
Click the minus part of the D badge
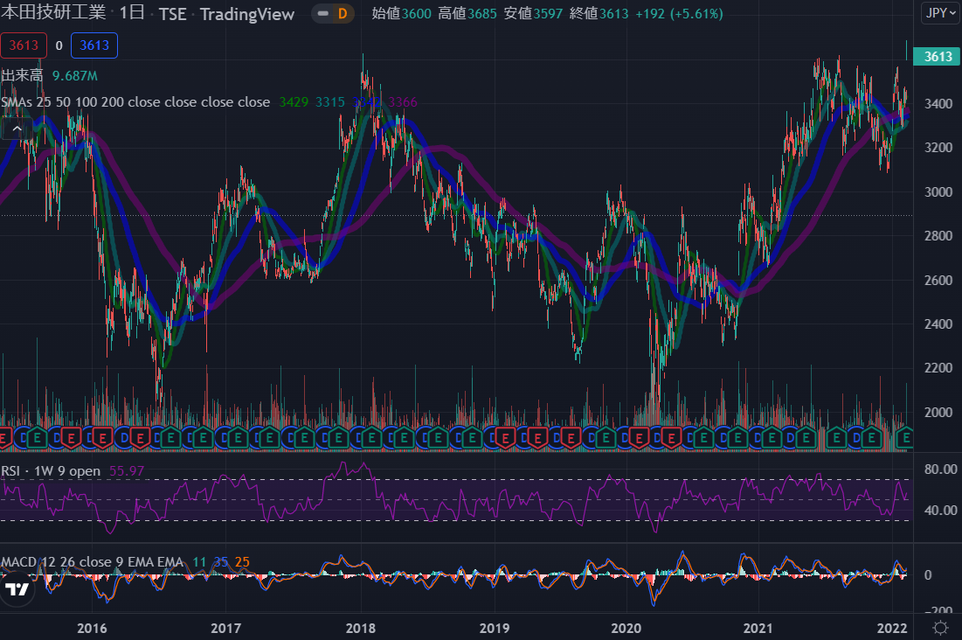pyautogui.click(x=323, y=13)
